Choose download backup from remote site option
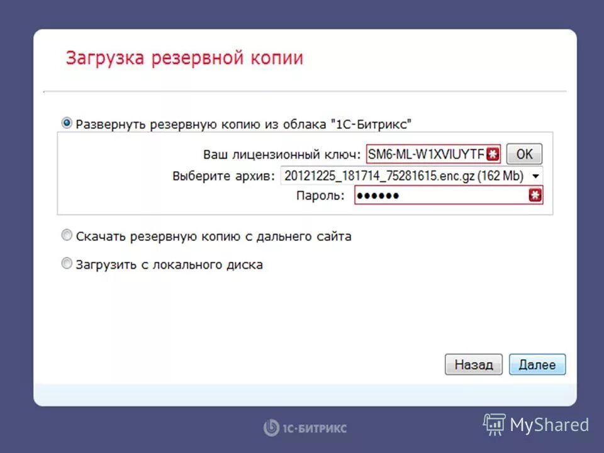The image size is (604, 453). click(x=67, y=235)
